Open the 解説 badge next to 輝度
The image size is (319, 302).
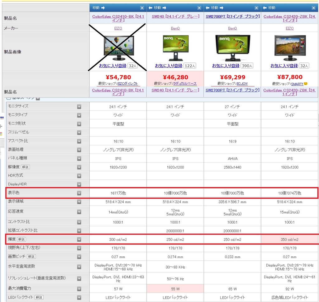[21, 239]
